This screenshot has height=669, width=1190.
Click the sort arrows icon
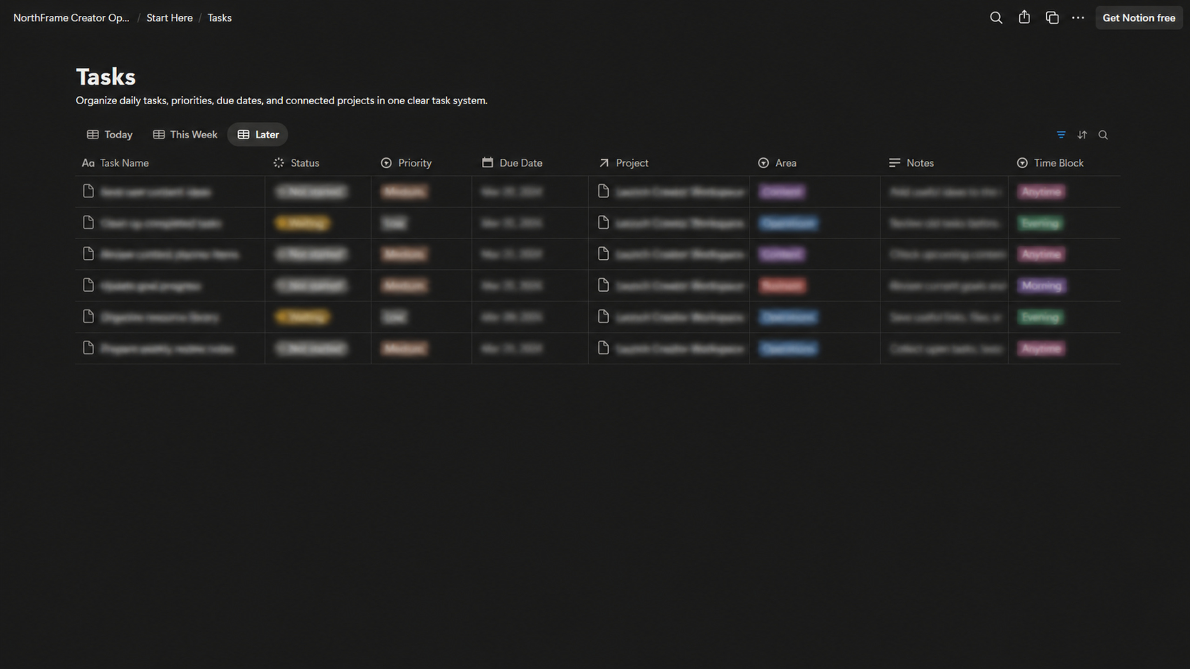pos(1082,135)
